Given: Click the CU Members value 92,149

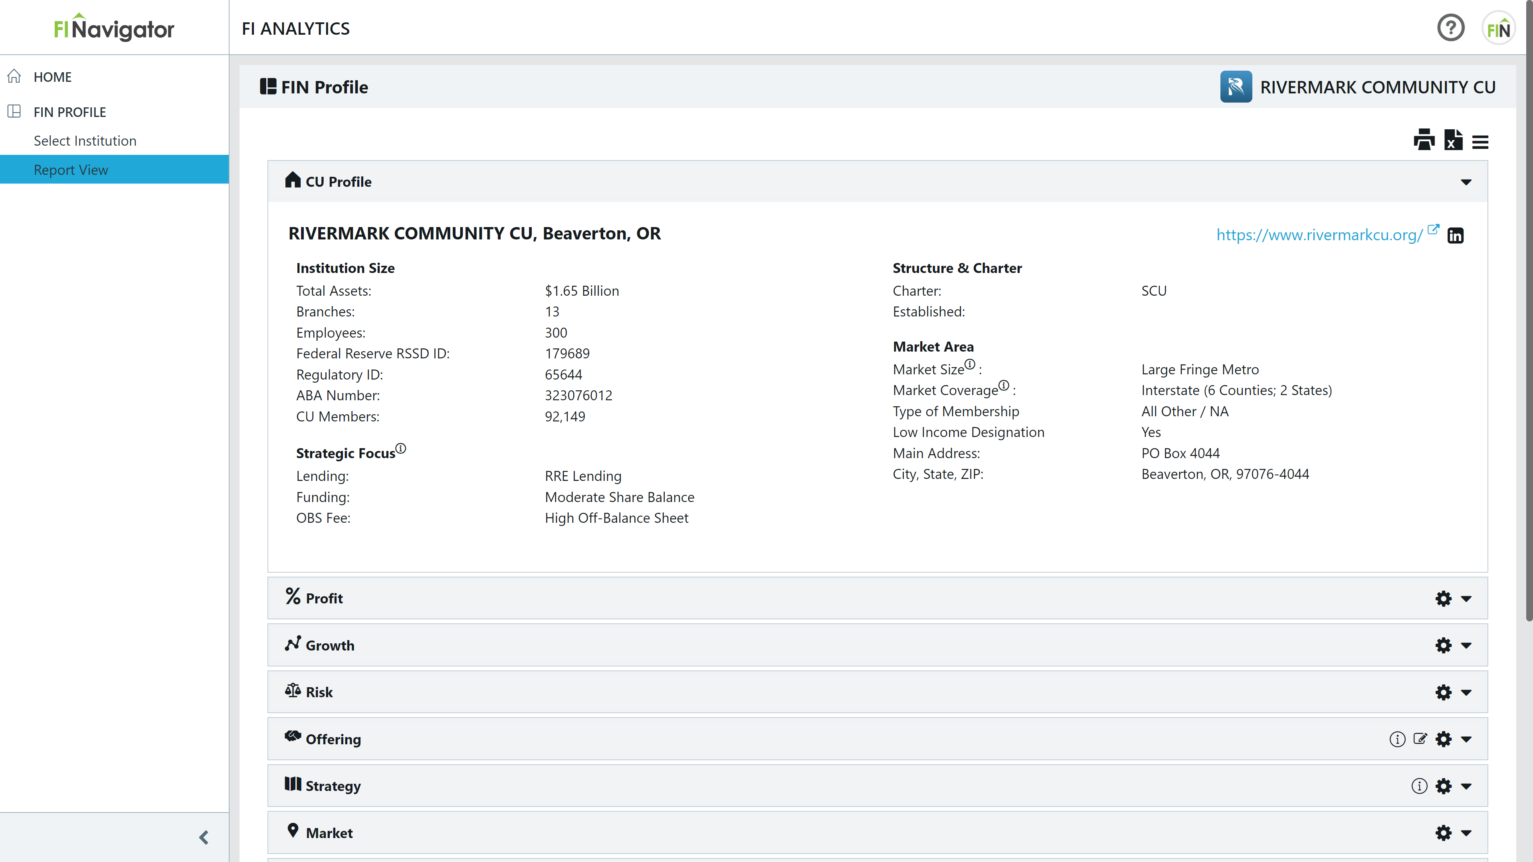Looking at the screenshot, I should (565, 416).
